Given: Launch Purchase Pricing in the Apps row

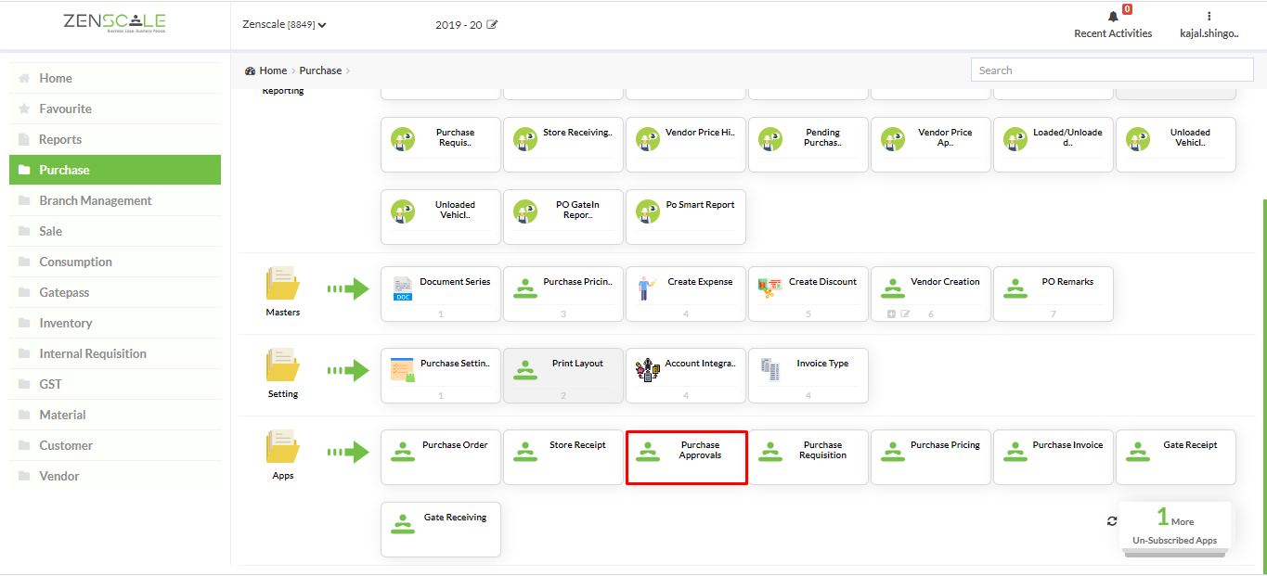Looking at the screenshot, I should (931, 457).
